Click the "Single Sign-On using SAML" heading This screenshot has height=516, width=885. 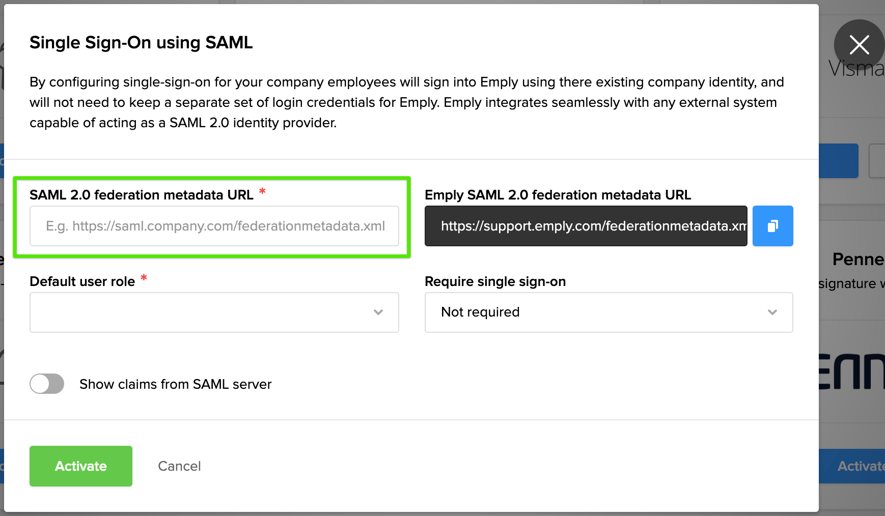click(141, 43)
